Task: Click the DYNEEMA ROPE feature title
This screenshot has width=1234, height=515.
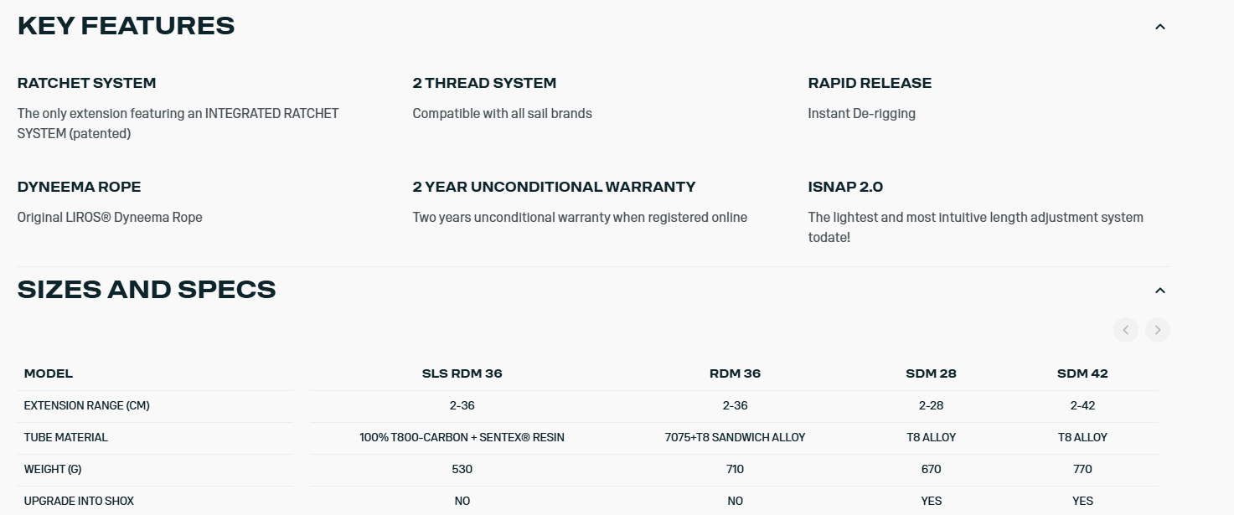Action: click(79, 187)
